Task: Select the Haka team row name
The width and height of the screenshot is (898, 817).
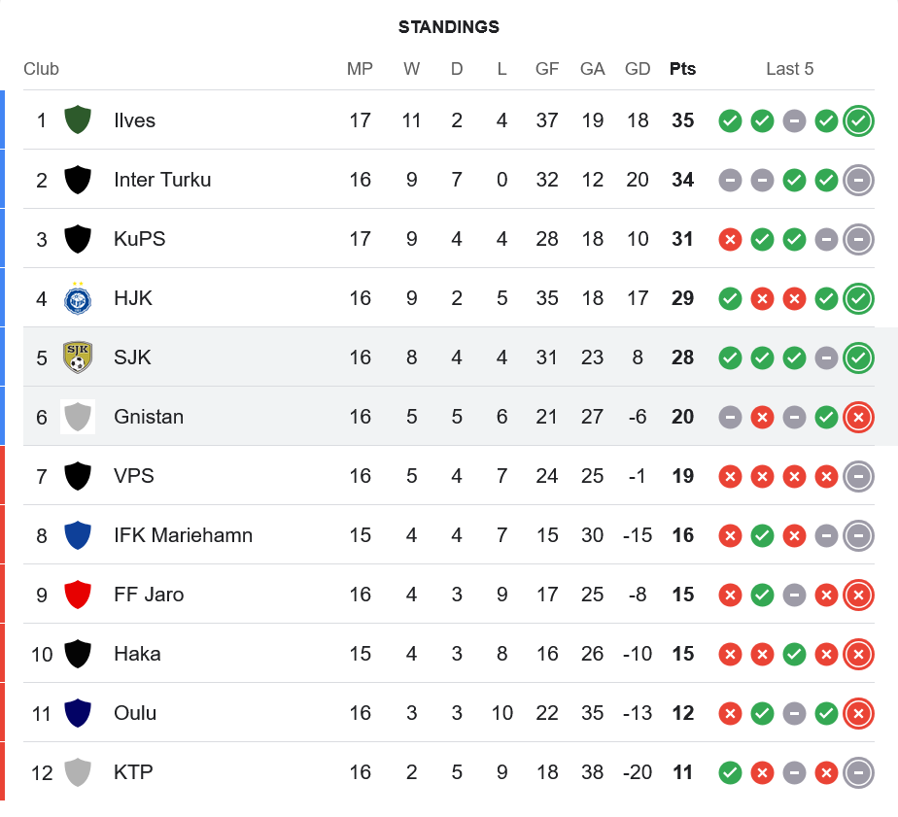Action: [137, 654]
